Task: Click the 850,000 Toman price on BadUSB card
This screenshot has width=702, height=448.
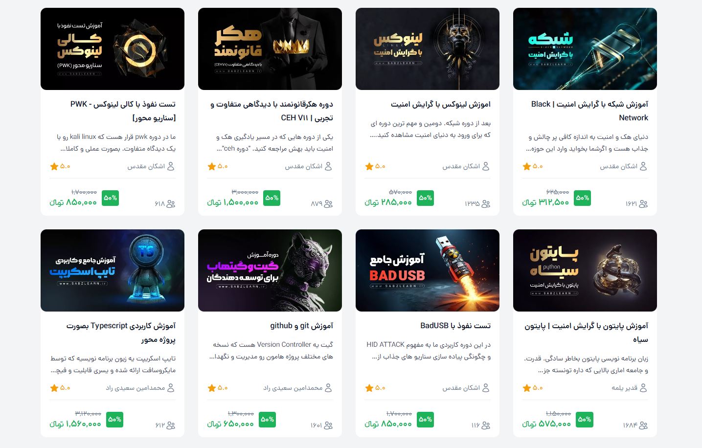Action: (388, 424)
